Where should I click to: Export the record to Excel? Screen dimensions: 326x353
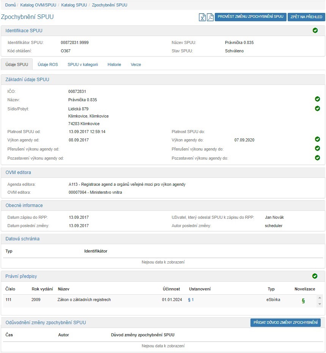pos(202,17)
